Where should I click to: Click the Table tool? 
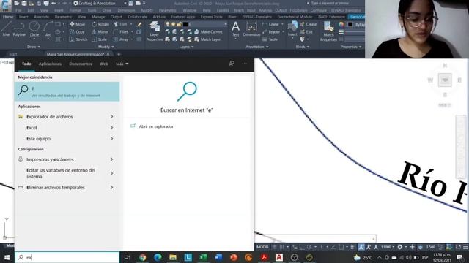pyautogui.click(x=270, y=39)
